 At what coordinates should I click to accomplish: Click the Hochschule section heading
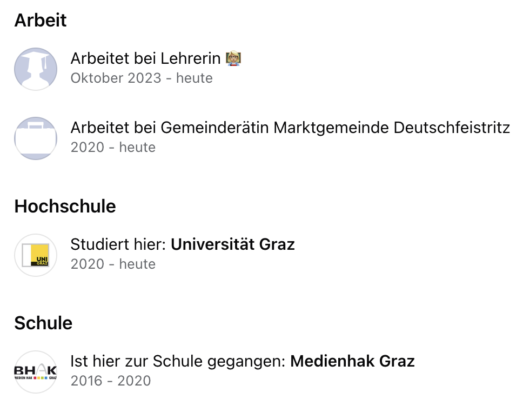[65, 206]
